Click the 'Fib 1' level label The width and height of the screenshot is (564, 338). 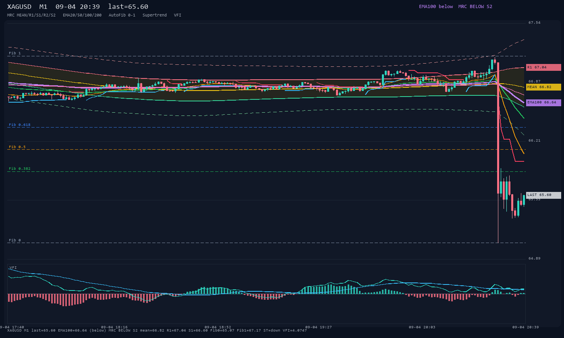click(x=15, y=53)
